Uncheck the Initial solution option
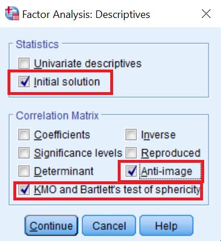Image resolution: width=221 pixels, height=241 pixels. (24, 81)
